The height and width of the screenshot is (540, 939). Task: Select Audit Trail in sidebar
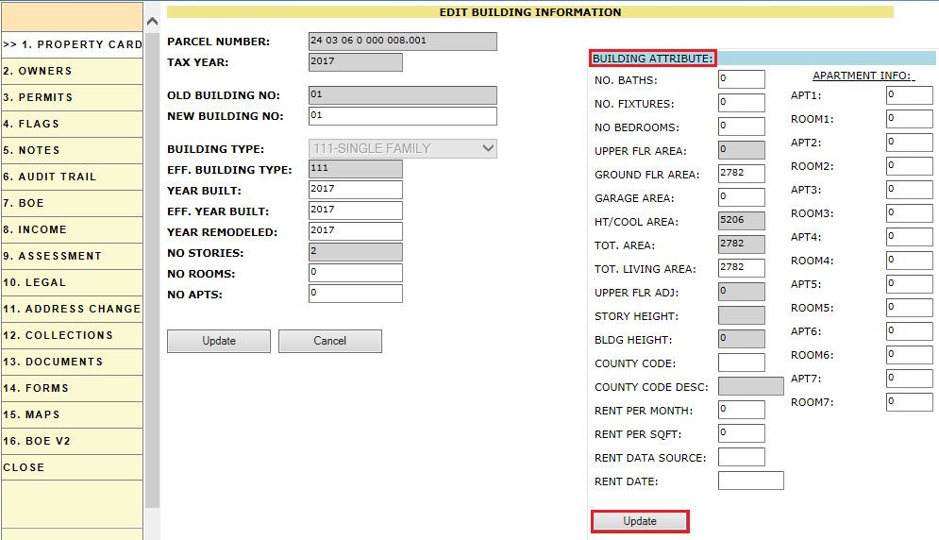pyautogui.click(x=72, y=177)
